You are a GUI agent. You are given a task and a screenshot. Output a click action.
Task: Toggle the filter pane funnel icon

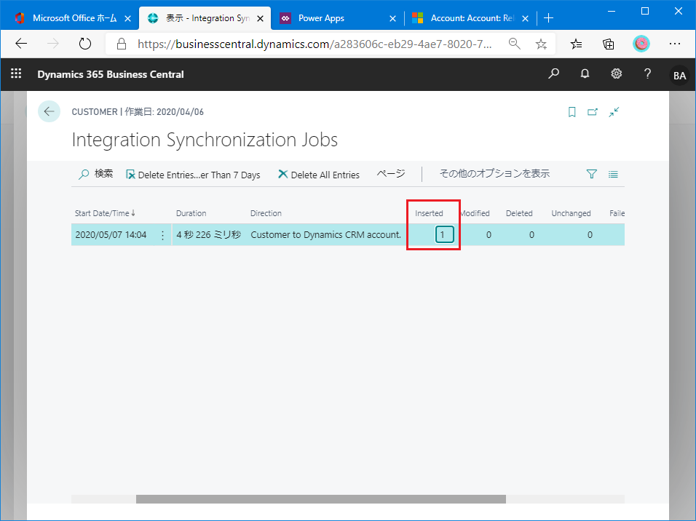pos(591,174)
